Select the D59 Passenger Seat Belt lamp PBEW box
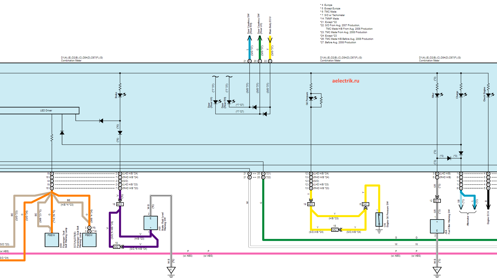 point(52,240)
